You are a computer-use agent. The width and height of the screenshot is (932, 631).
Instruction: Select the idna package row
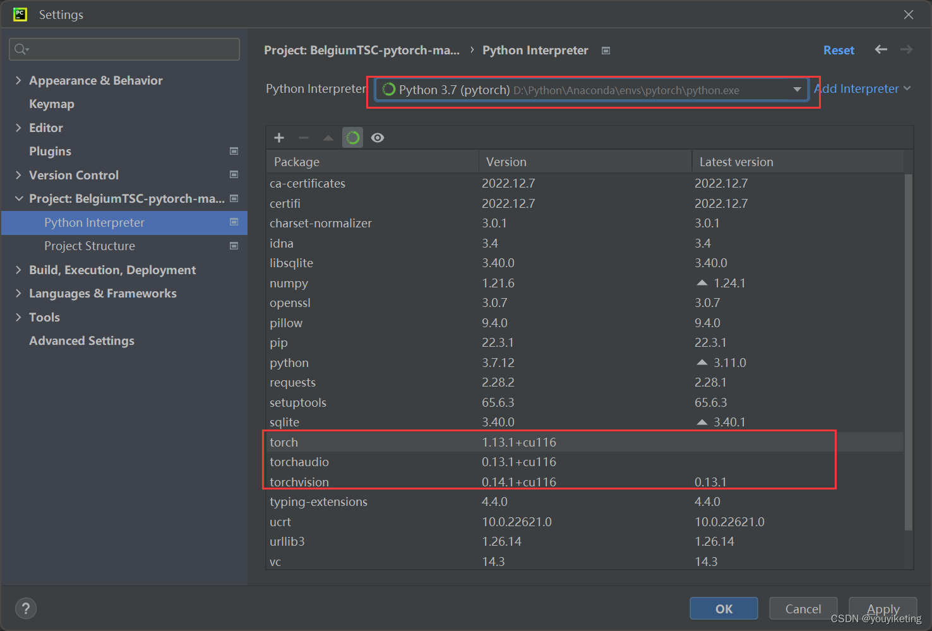(x=585, y=243)
